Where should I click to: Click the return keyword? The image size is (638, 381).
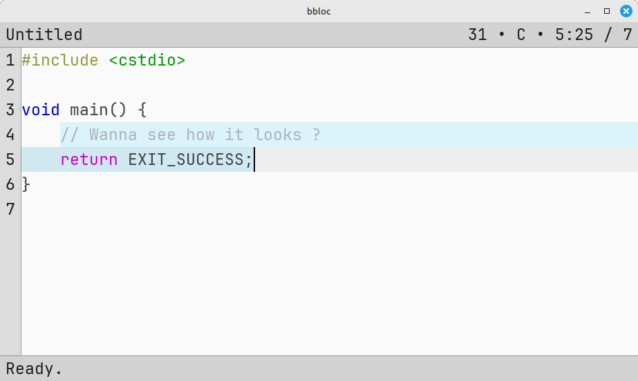[x=88, y=159]
